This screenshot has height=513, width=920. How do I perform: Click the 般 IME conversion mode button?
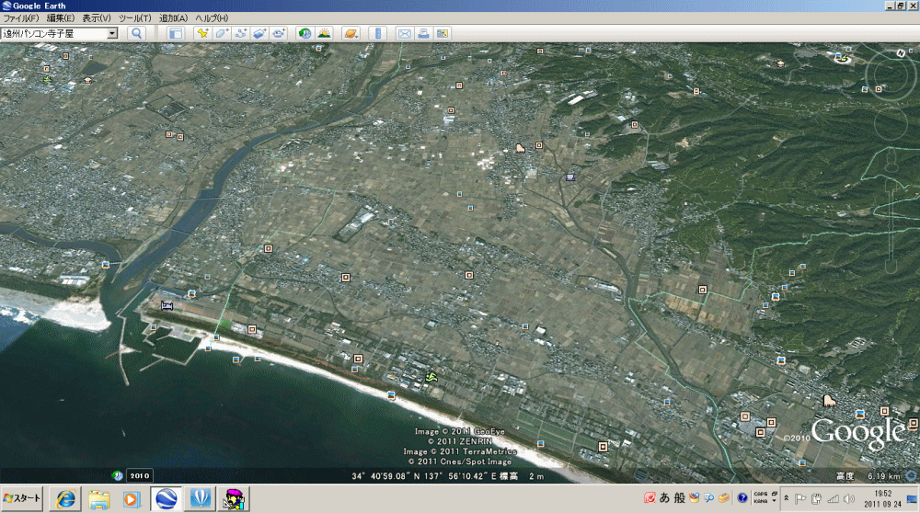coord(680,497)
